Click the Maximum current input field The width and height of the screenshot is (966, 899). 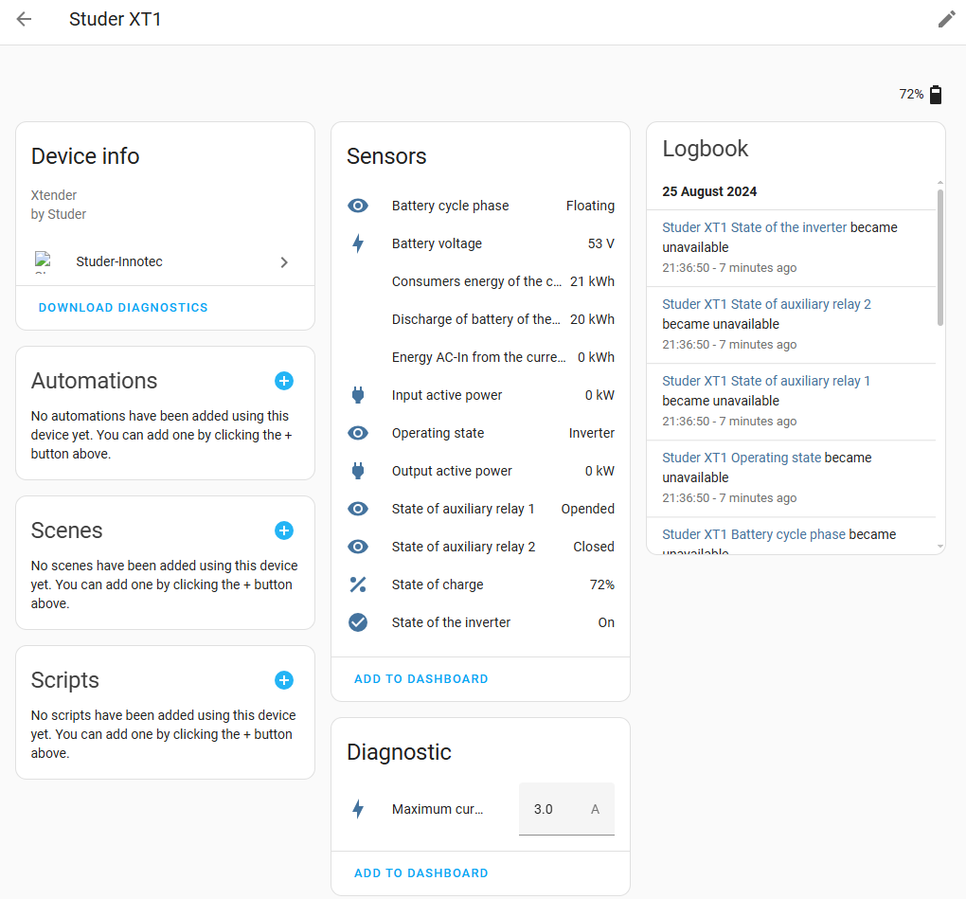click(x=566, y=809)
